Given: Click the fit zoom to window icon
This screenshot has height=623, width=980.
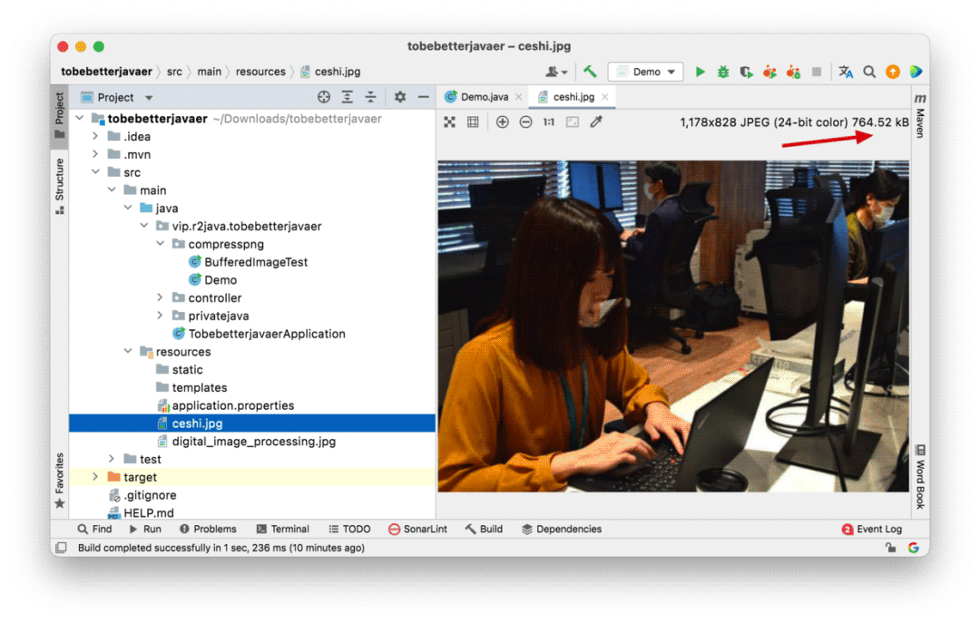Looking at the screenshot, I should click(573, 122).
